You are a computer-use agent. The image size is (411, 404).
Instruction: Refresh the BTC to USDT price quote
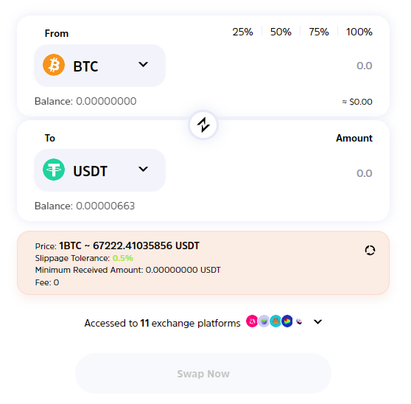coord(370,250)
